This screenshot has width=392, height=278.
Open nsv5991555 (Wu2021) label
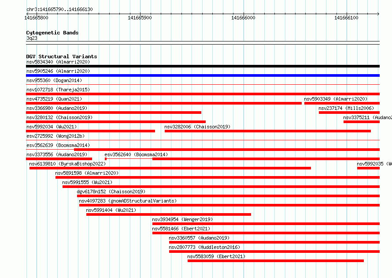[x=87, y=182]
